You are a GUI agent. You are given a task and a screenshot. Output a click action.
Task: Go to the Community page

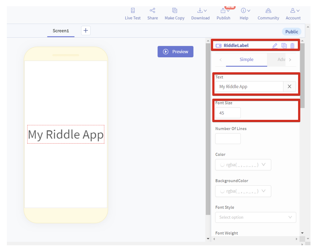coord(268,14)
